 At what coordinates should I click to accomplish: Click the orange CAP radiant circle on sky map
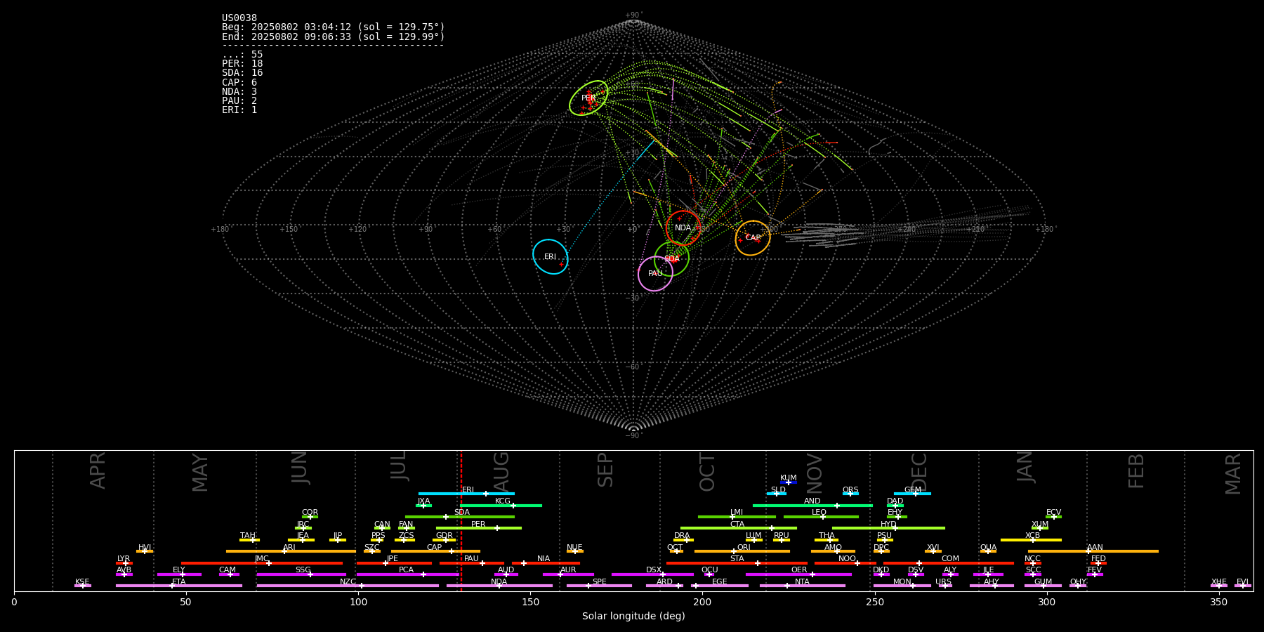[753, 238]
